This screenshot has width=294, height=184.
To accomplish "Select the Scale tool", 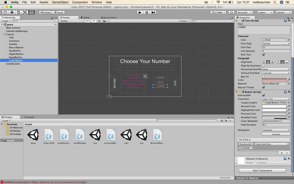I will pos(25,12).
